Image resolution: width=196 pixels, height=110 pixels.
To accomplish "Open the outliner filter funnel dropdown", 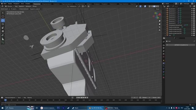I will click(x=191, y=6).
